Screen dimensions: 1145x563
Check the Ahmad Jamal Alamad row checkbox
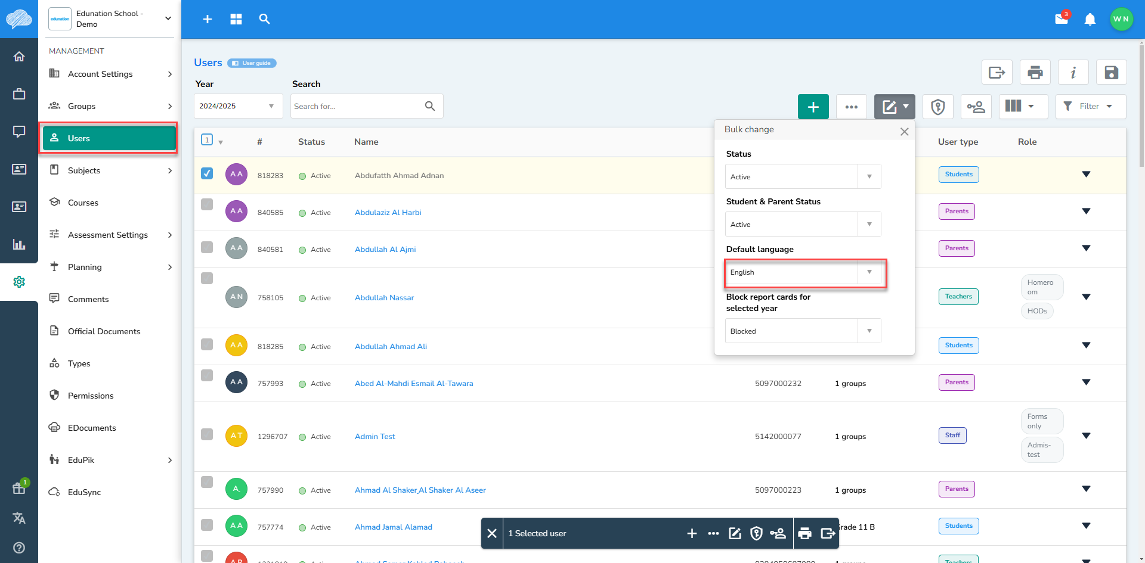pos(207,525)
